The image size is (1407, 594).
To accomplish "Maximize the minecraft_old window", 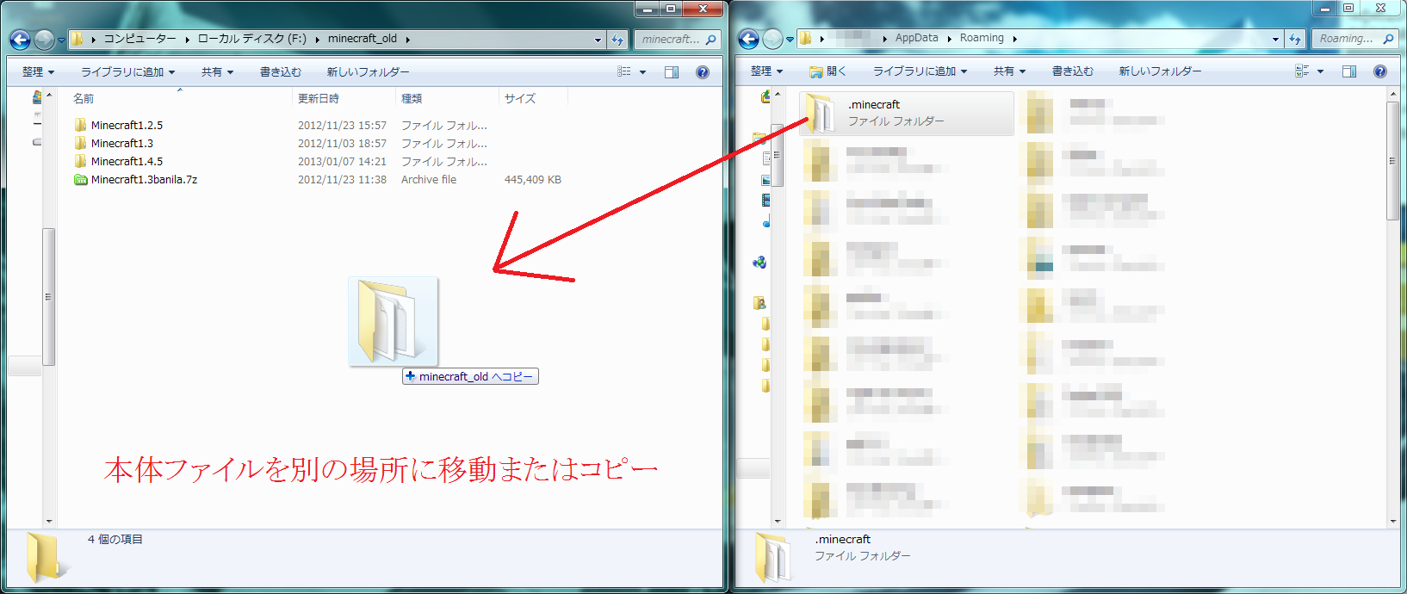I will click(x=672, y=9).
